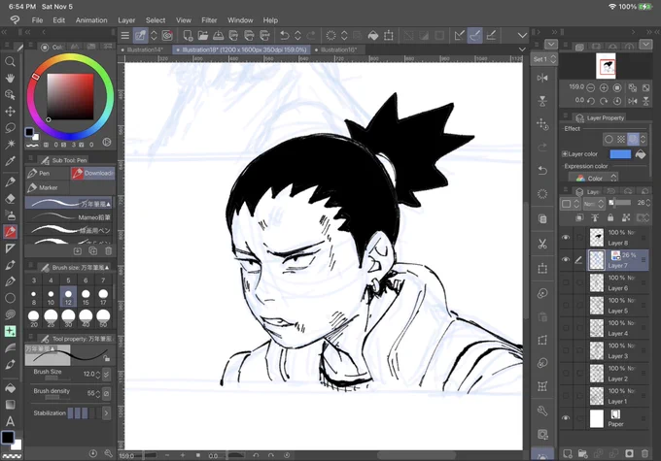The image size is (661, 461).
Task: Click the scissors Cut icon
Action: (x=542, y=244)
